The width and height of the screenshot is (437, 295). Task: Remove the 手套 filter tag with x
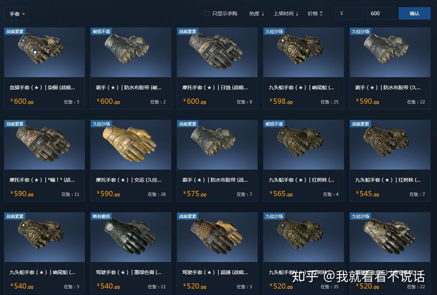pos(23,14)
